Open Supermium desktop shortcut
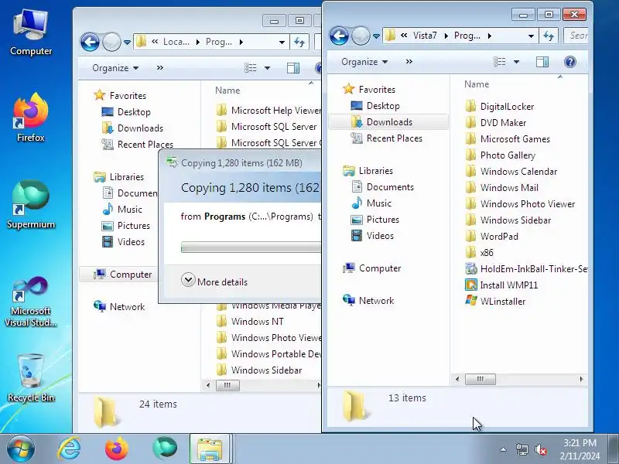Image resolution: width=619 pixels, height=464 pixels. (x=31, y=205)
